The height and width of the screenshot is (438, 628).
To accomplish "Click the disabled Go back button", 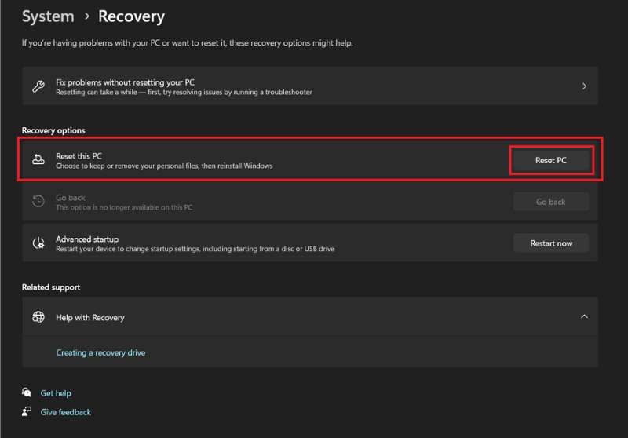I will [x=551, y=202].
